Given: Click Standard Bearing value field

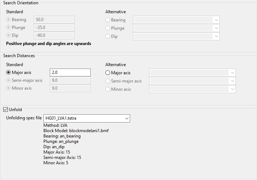Looking at the screenshot, I should click(54, 20).
